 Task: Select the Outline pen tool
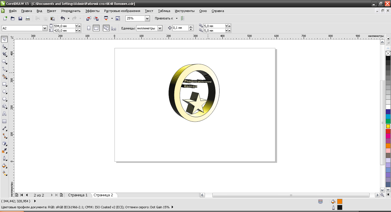tap(4, 158)
